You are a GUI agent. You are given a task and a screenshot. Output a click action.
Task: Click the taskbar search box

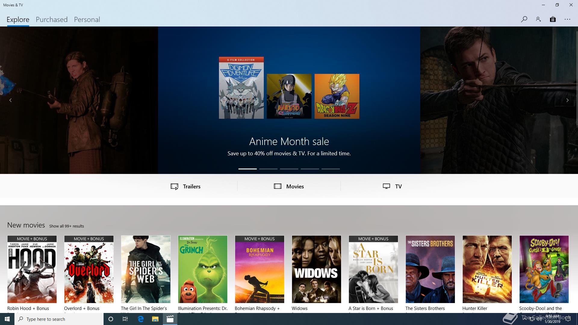59,319
